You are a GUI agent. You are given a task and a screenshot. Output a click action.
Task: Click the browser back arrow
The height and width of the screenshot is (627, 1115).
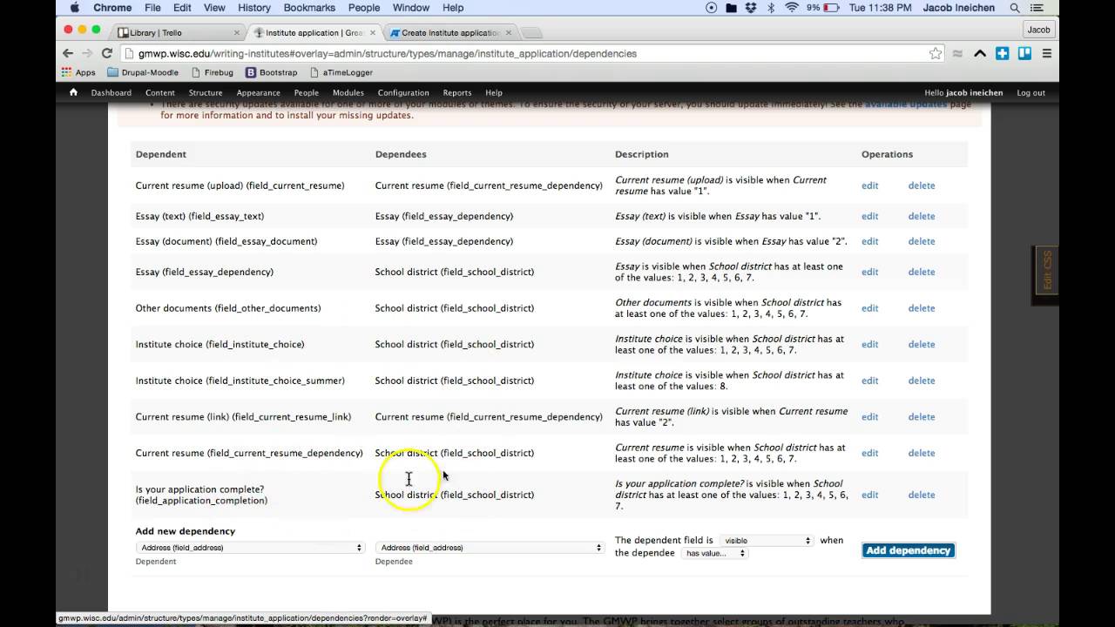[68, 53]
